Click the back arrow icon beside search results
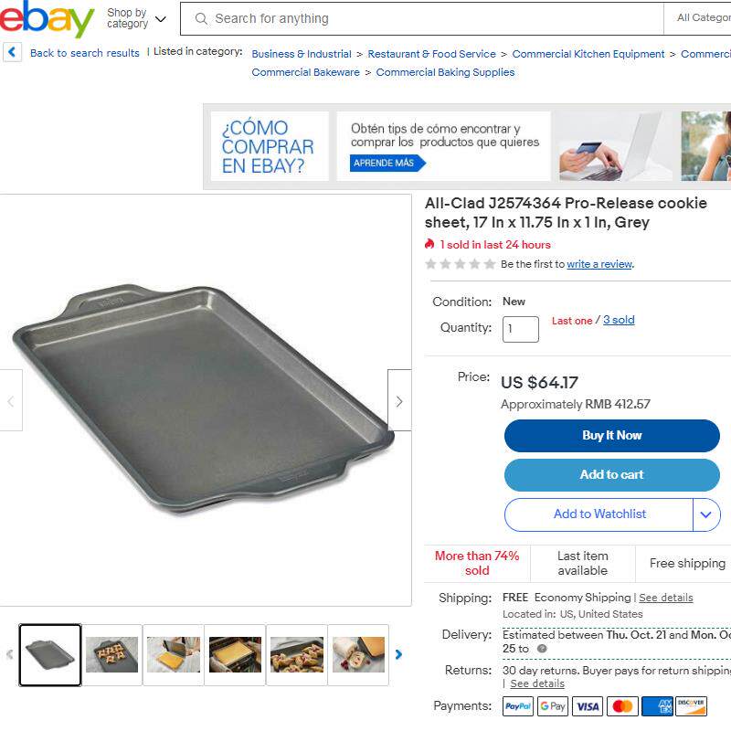 [x=12, y=52]
